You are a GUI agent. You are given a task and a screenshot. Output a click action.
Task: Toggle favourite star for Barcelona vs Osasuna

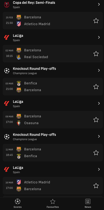(x=96, y=120)
